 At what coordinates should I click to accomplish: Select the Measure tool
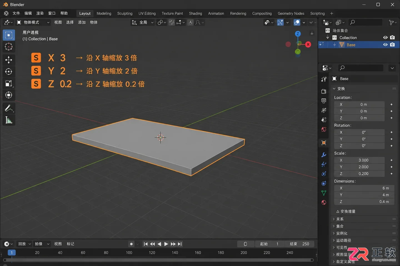click(9, 120)
